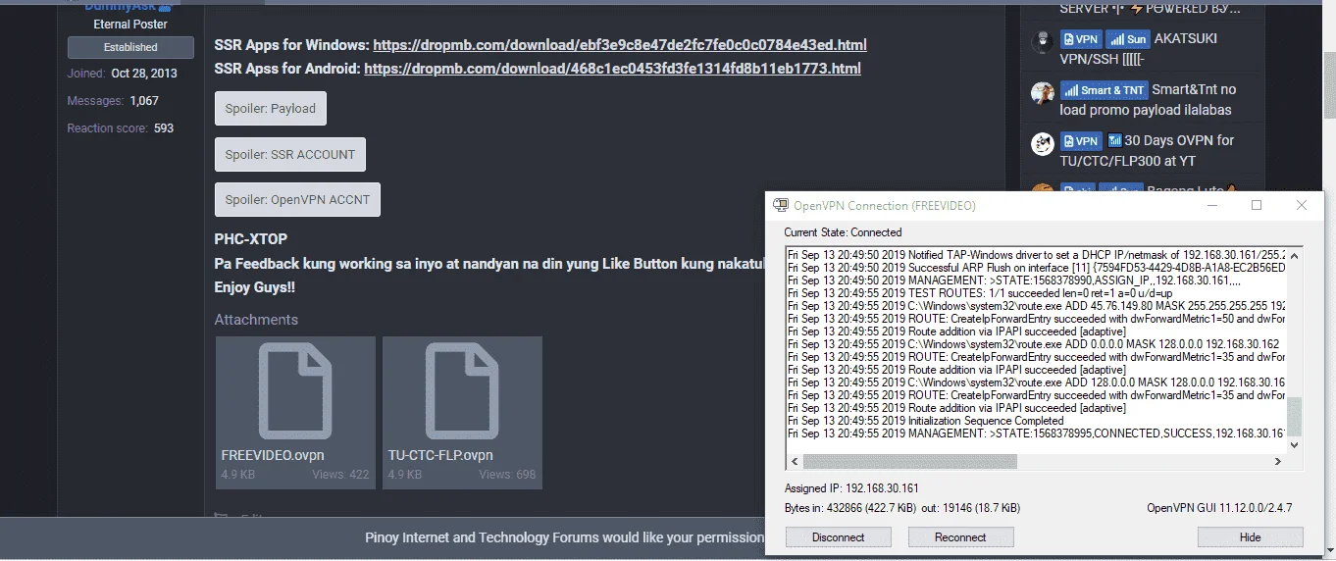Click the up arrow of the log vertical scrollbar

(1294, 255)
